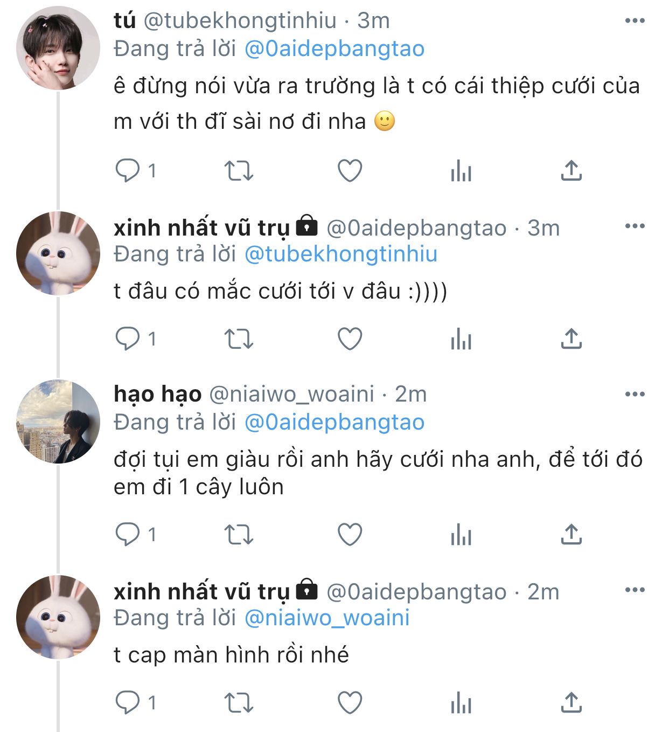
Task: Open more options on hạo hạo's tweet
Action: pos(635,395)
